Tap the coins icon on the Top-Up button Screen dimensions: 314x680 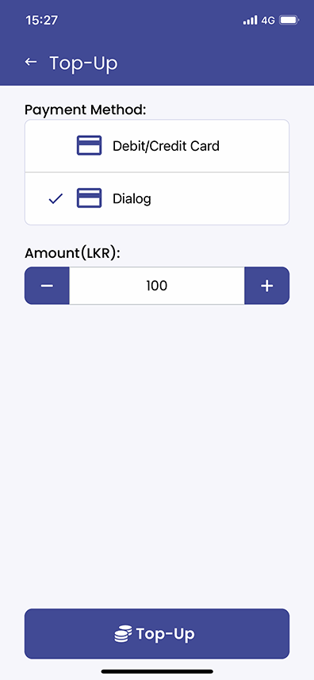(123, 634)
